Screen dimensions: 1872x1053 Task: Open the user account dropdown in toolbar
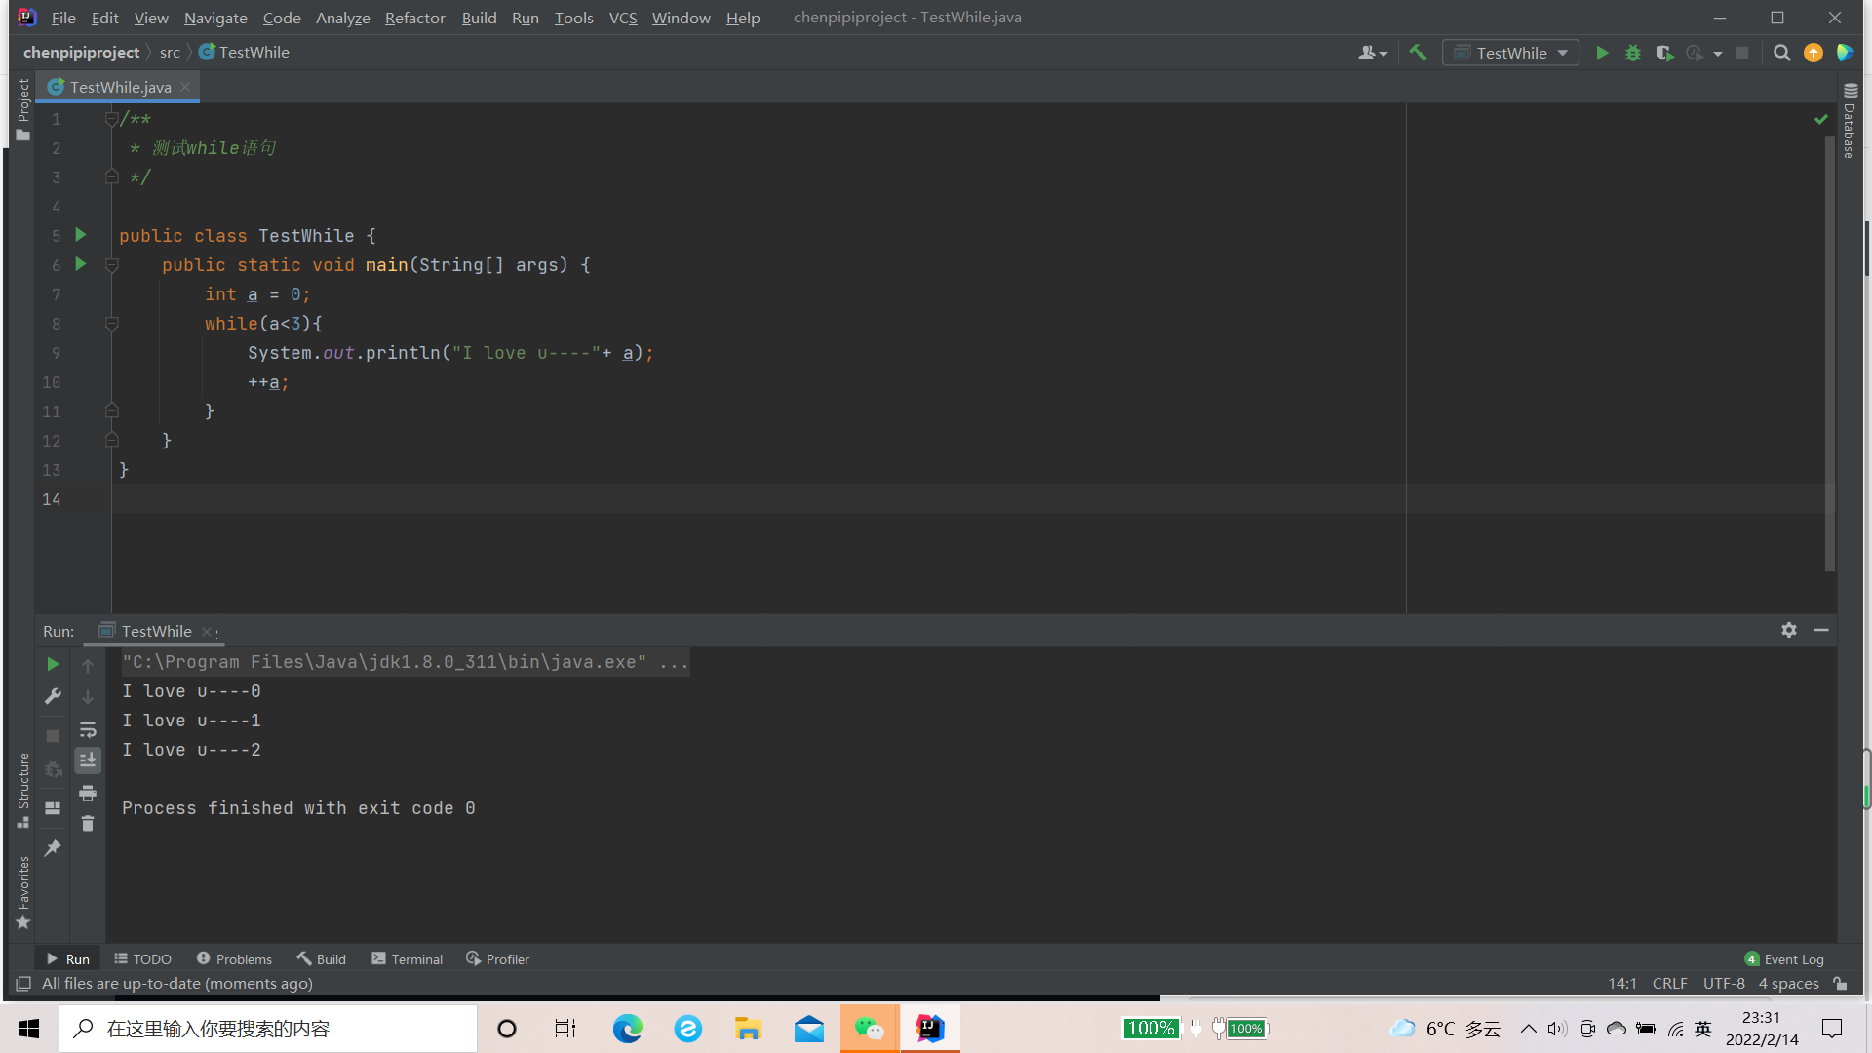tap(1372, 53)
